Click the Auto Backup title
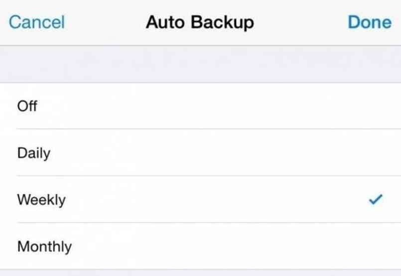The height and width of the screenshot is (276, 401). tap(200, 22)
